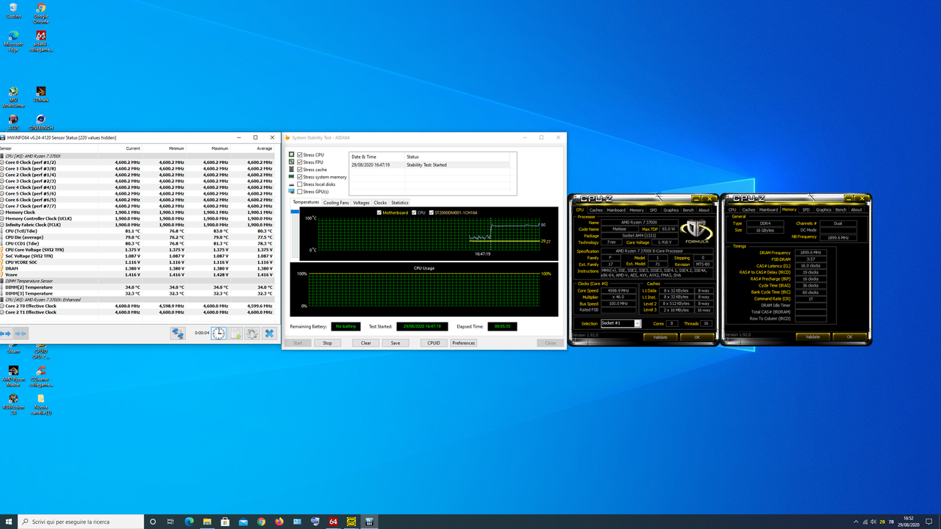Enable the Stress GPU(s) checkbox

(298, 192)
